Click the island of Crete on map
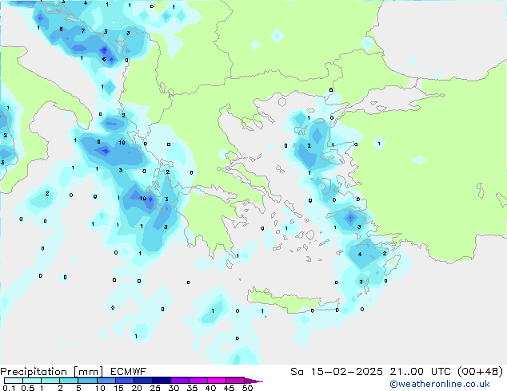 pyautogui.click(x=293, y=301)
